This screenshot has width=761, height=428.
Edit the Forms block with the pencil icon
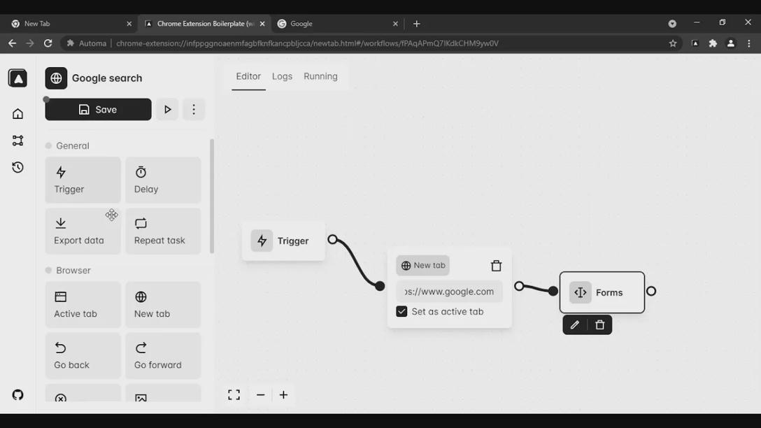pos(574,324)
